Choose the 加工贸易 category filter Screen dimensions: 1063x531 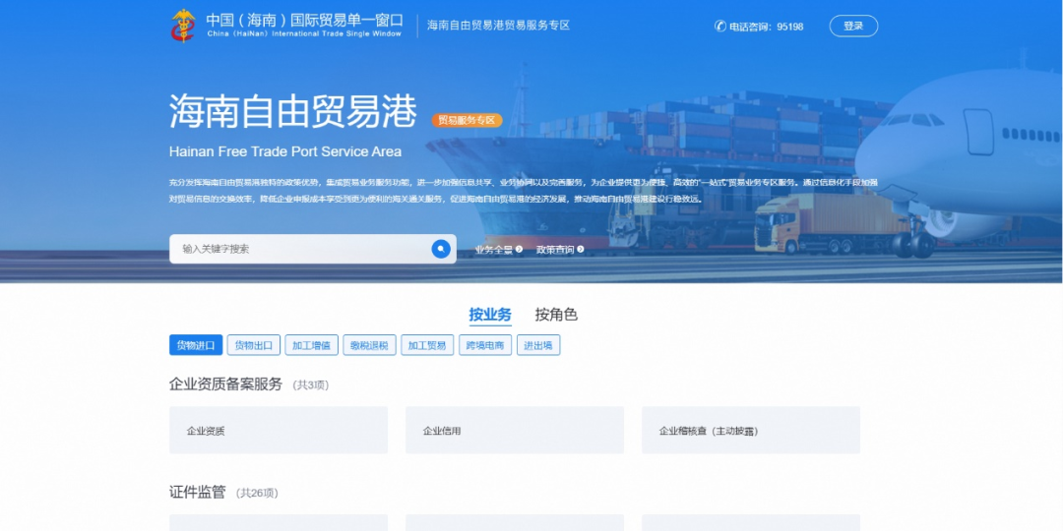tap(427, 345)
